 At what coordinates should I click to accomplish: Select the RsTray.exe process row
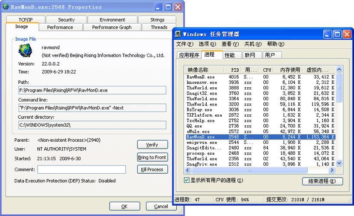click(260, 110)
